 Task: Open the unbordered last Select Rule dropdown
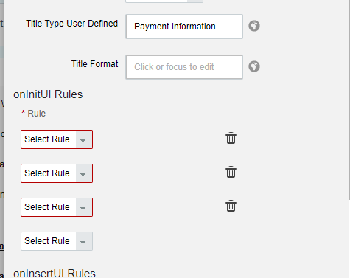(57, 241)
